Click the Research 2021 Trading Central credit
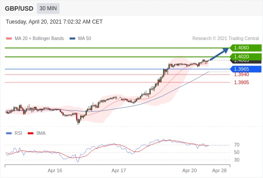The width and height of the screenshot is (263, 178). pos(226,39)
